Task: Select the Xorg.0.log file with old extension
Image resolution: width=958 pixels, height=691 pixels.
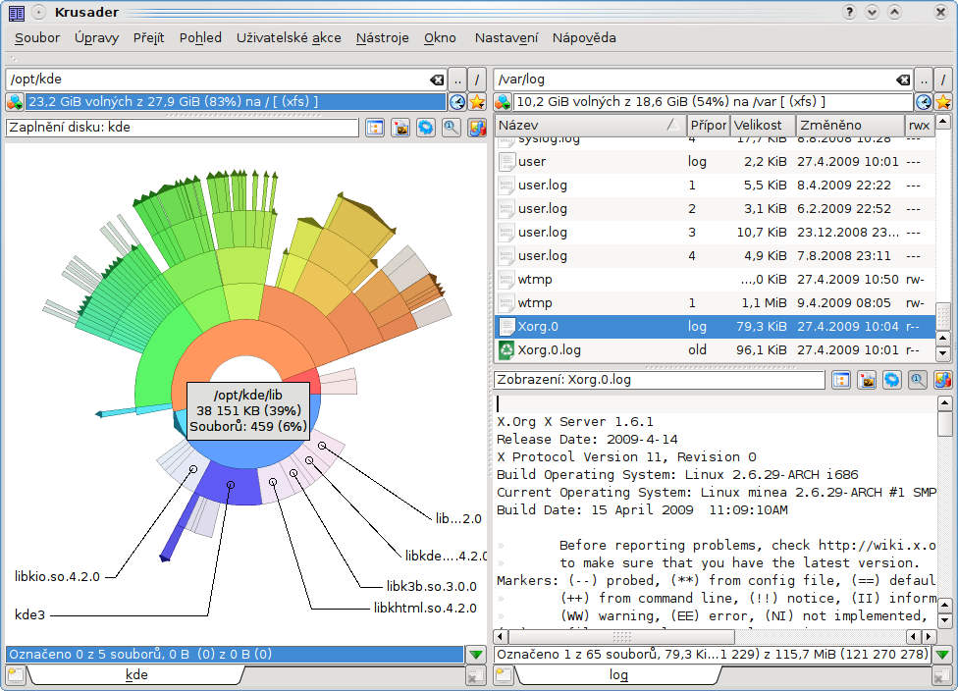Action: [x=550, y=349]
